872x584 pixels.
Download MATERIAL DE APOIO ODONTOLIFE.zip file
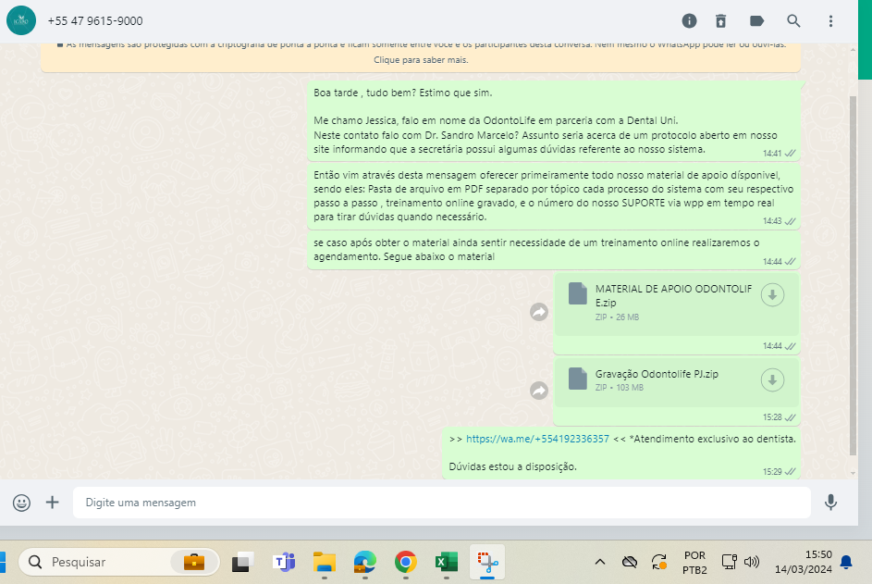tap(772, 295)
